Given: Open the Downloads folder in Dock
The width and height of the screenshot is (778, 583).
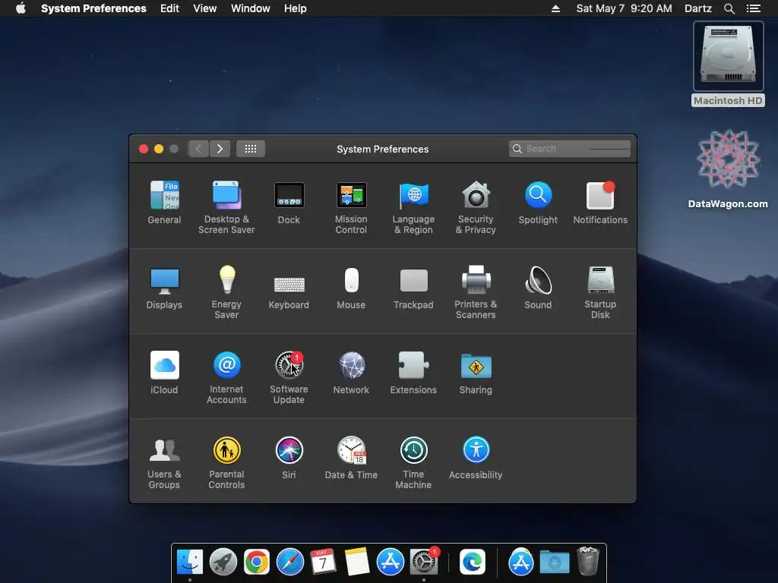Looking at the screenshot, I should [x=554, y=562].
